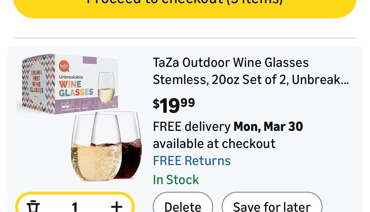Click the Mon, Mar 30 delivery date
Viewport: 370px width, 212px height.
tap(268, 126)
